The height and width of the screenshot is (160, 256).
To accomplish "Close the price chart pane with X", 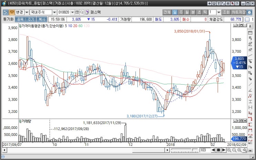I will coord(245,25).
